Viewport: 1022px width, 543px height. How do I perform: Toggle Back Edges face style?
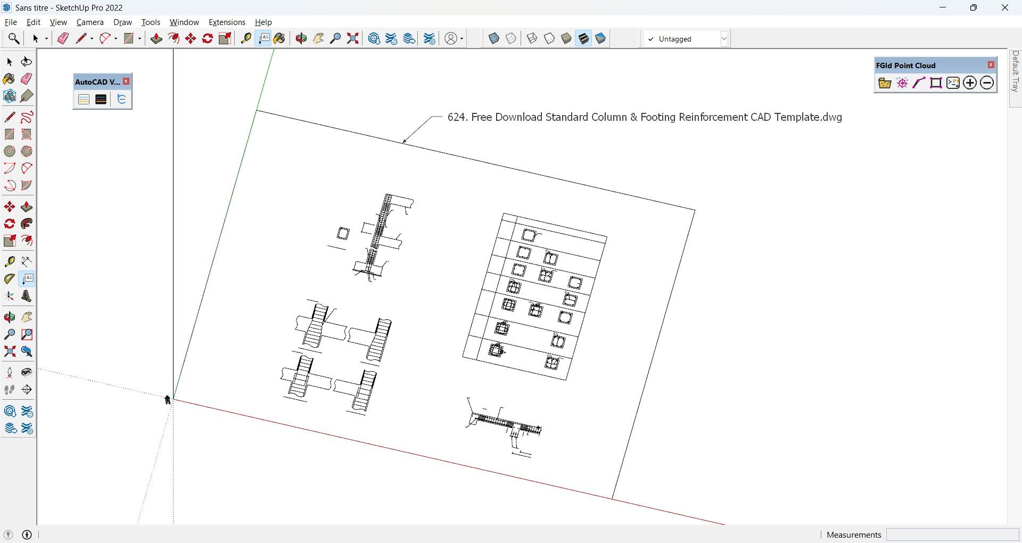(511, 38)
